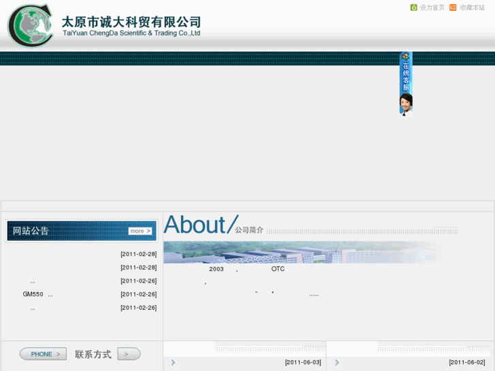
Task: Click the green 设为首页 icon
Action: click(x=413, y=7)
